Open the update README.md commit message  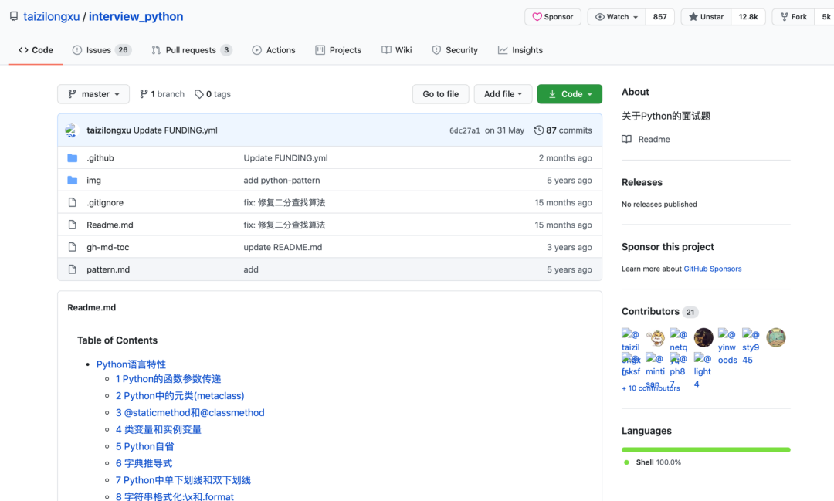click(x=283, y=247)
